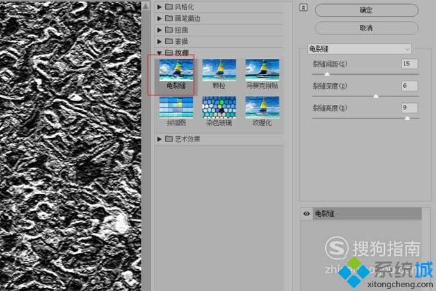Click the 裂缝间距 slider handle
Image resolution: width=436 pixels, height=291 pixels.
(x=327, y=74)
